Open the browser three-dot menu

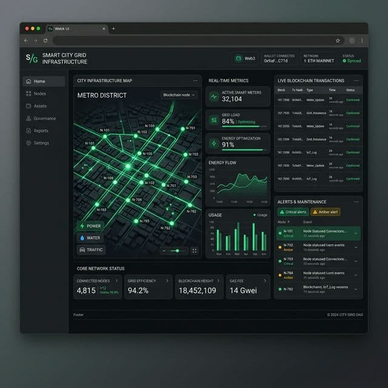click(x=362, y=41)
